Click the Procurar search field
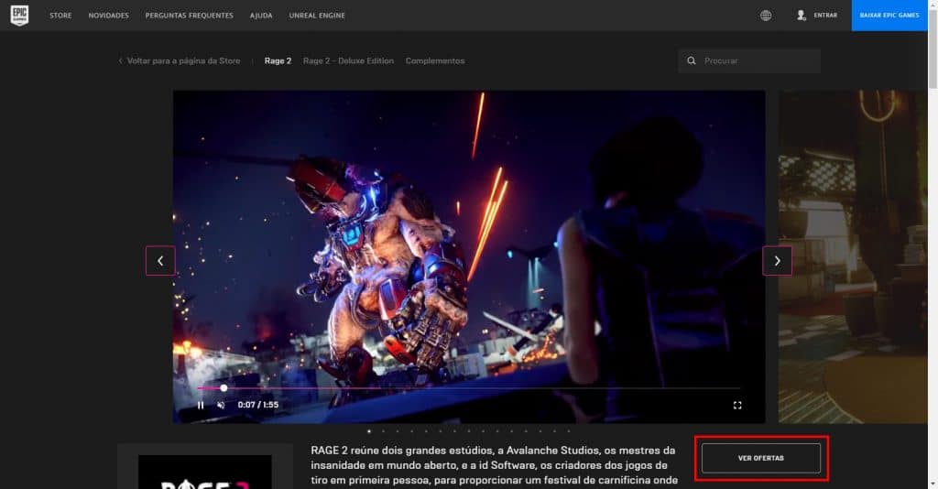Screen dimensions: 938x489 click(x=749, y=61)
